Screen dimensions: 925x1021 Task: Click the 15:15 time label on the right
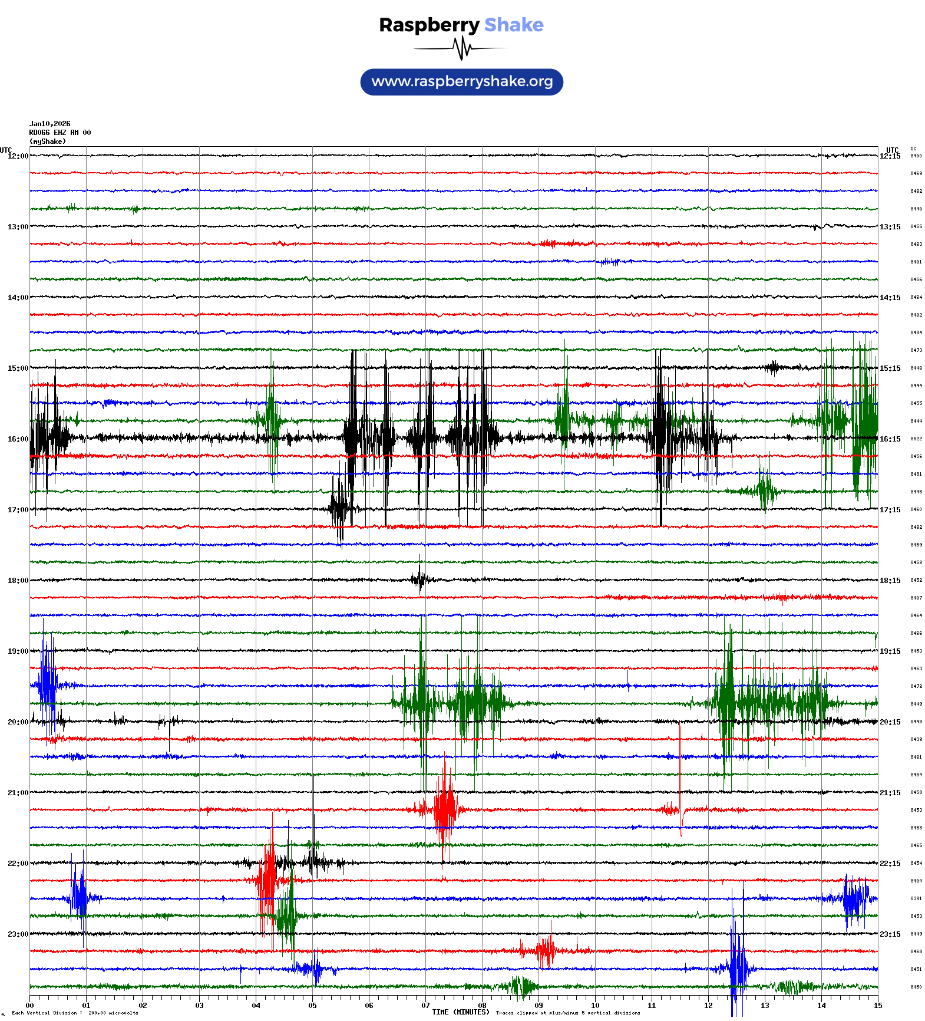point(890,368)
